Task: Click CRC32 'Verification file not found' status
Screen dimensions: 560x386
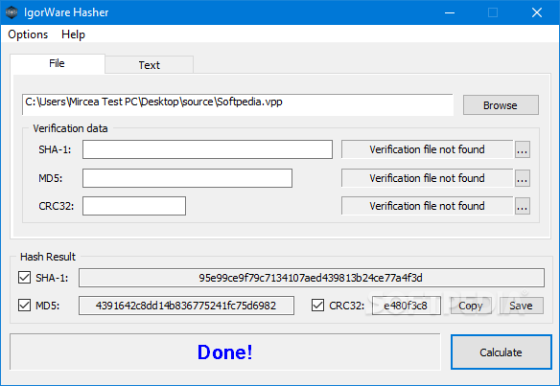Action: (x=427, y=206)
